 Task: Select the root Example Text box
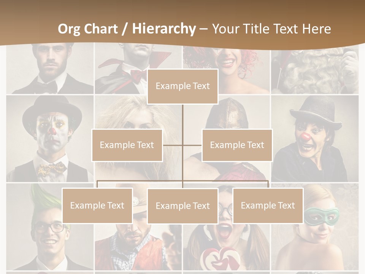(x=182, y=86)
